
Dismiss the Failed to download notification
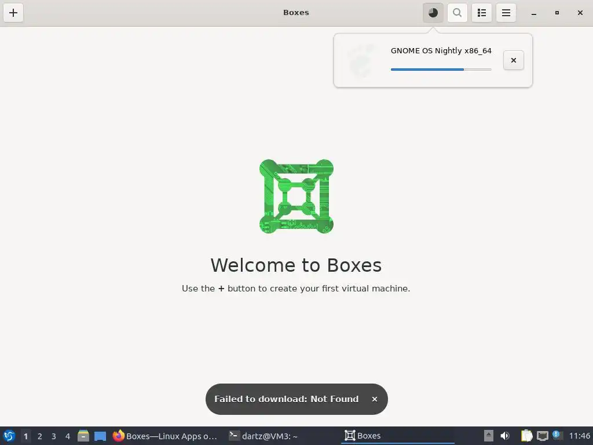tap(375, 399)
